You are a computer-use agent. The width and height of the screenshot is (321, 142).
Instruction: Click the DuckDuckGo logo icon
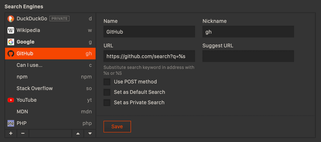pyautogui.click(x=11, y=19)
